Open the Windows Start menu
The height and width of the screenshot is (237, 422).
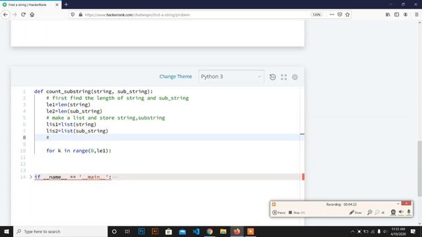[x=7, y=231]
